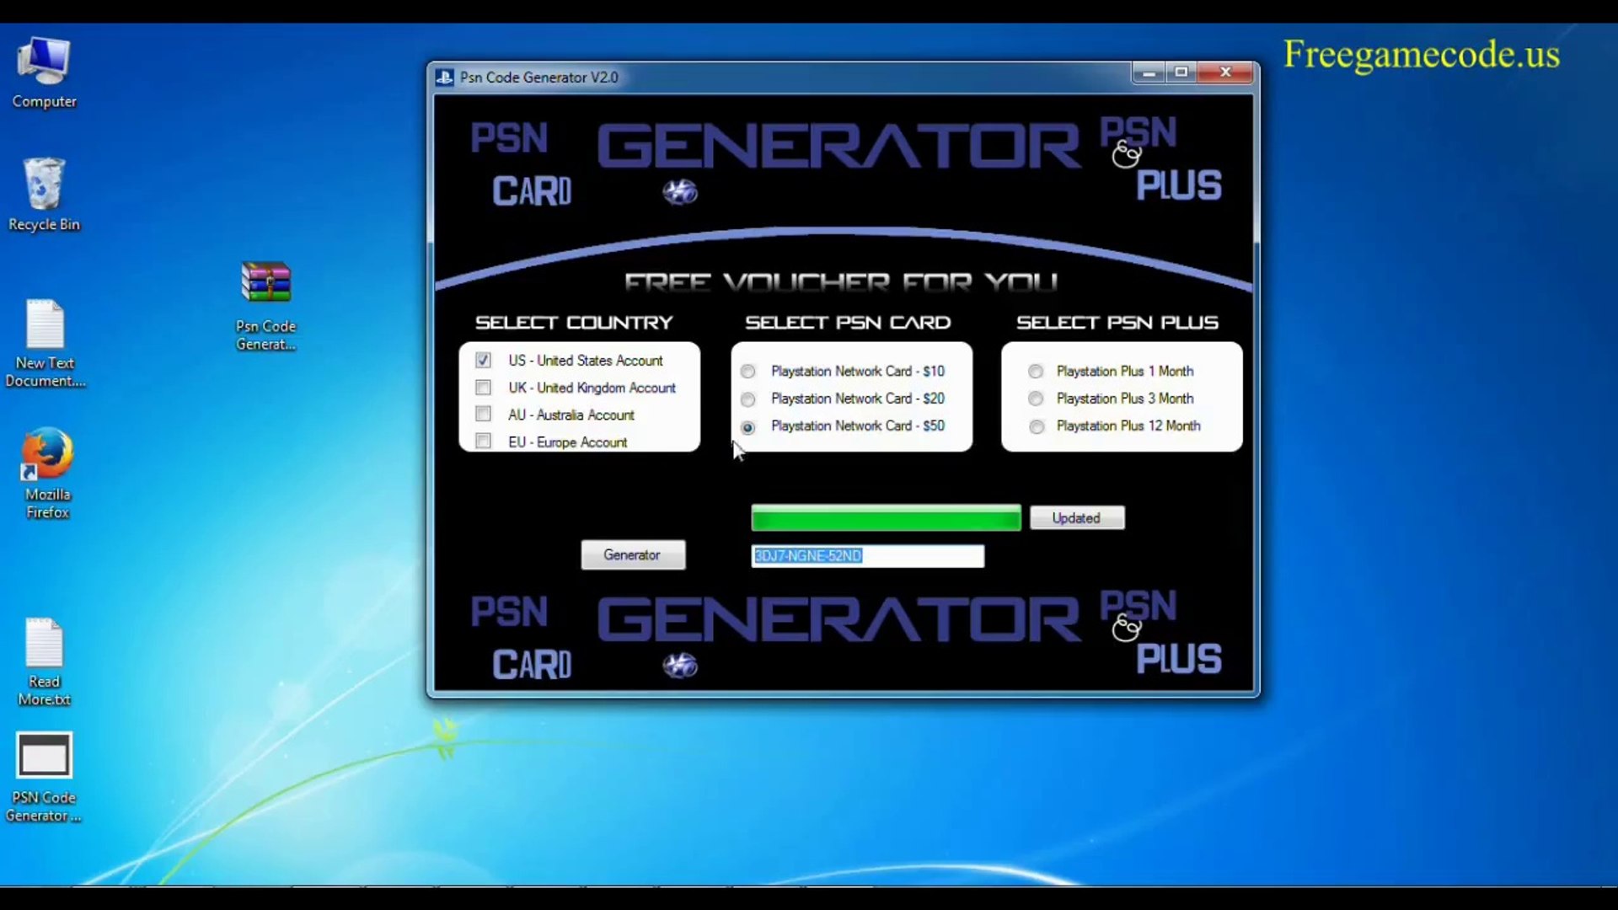Click the progress bar green indicator

(x=885, y=517)
